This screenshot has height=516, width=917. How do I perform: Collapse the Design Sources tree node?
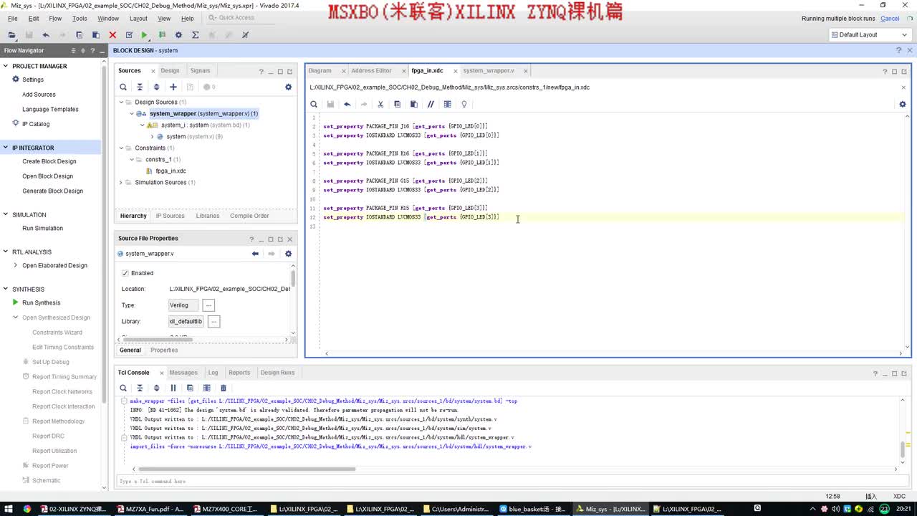tap(121, 102)
